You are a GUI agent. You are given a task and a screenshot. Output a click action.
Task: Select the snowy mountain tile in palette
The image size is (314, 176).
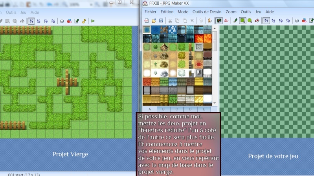pyautogui.click(x=164, y=73)
